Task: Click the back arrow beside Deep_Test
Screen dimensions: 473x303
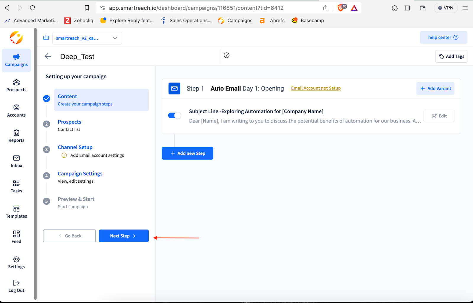Action: click(48, 56)
